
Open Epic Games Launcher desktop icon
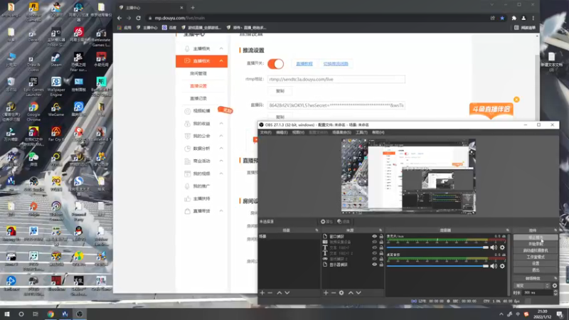[x=33, y=87]
